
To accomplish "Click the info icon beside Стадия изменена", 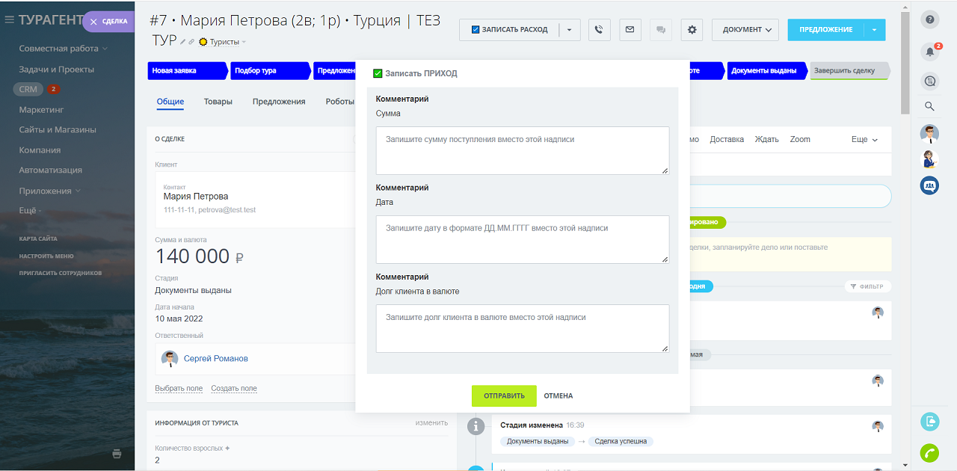I will click(x=476, y=426).
